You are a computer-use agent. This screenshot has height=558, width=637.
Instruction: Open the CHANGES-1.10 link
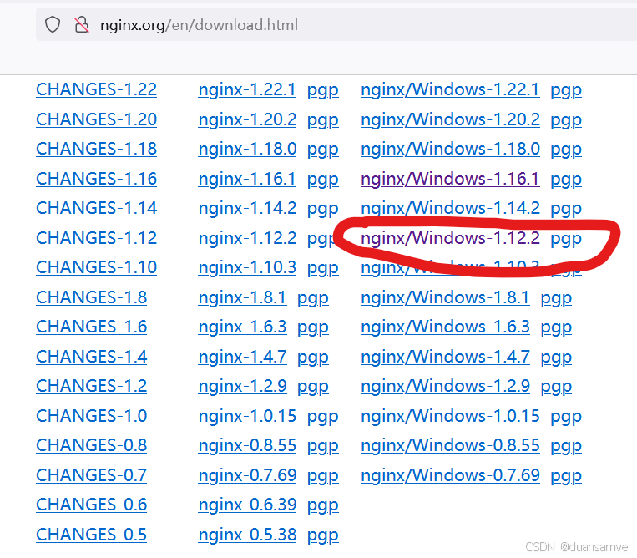tap(96, 267)
